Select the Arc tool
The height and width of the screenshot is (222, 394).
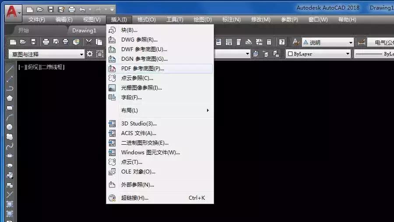[x=10, y=117]
